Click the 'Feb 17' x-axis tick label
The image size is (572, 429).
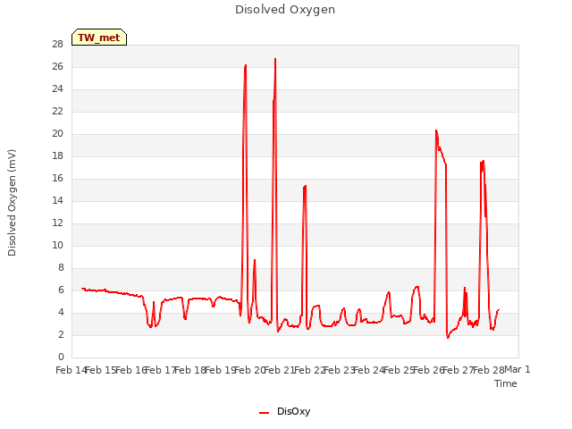pos(161,370)
